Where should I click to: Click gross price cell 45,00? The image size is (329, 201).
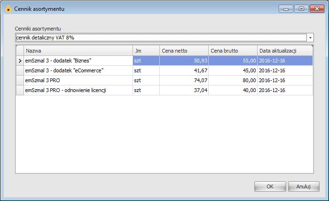233,70
